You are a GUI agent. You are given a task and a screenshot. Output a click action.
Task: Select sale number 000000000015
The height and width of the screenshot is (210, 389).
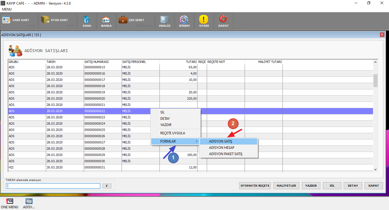[103, 67]
